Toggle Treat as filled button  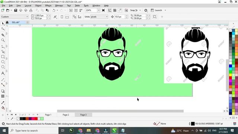click(155, 17)
